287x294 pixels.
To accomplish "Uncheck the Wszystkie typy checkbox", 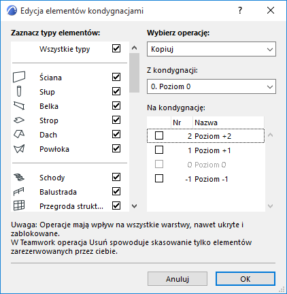I will pyautogui.click(x=116, y=48).
